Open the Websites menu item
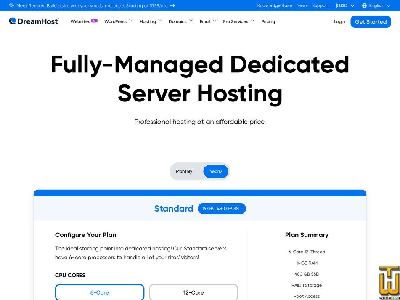400x300 pixels. (x=80, y=22)
